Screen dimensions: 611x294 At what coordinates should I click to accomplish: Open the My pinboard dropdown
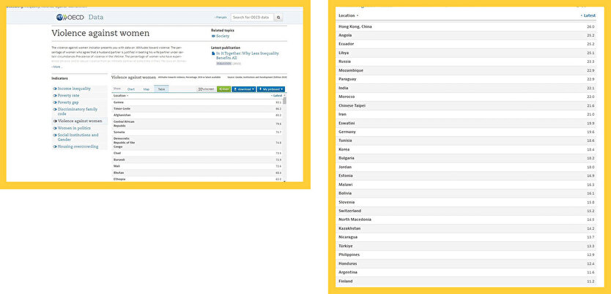(x=271, y=88)
